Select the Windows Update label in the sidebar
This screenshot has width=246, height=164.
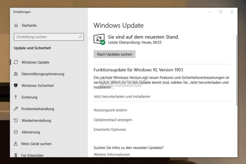[x=36, y=62]
